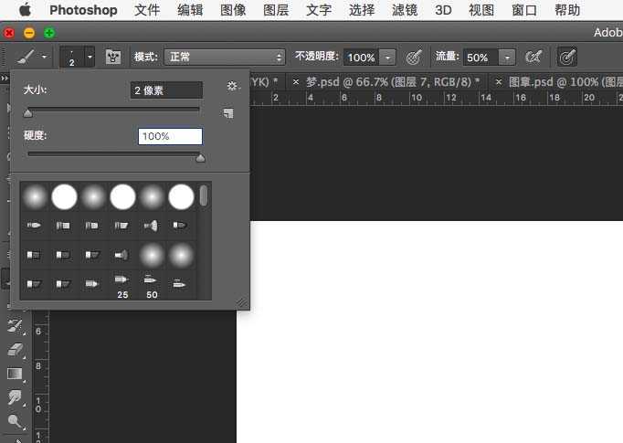The width and height of the screenshot is (623, 443).
Task: Toggle pressure control for brush size
Action: click(x=566, y=57)
